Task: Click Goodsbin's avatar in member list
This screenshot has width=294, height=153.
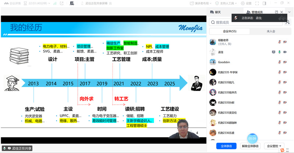Action: 212,62
